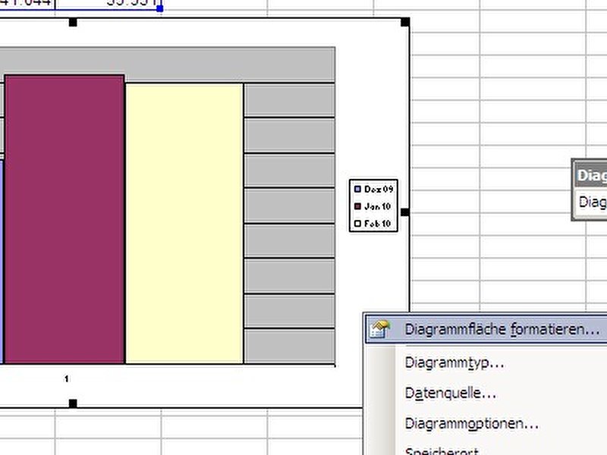Click the maroon Jan 10 legend key
Viewport: 607px width, 455px height.
pos(358,206)
